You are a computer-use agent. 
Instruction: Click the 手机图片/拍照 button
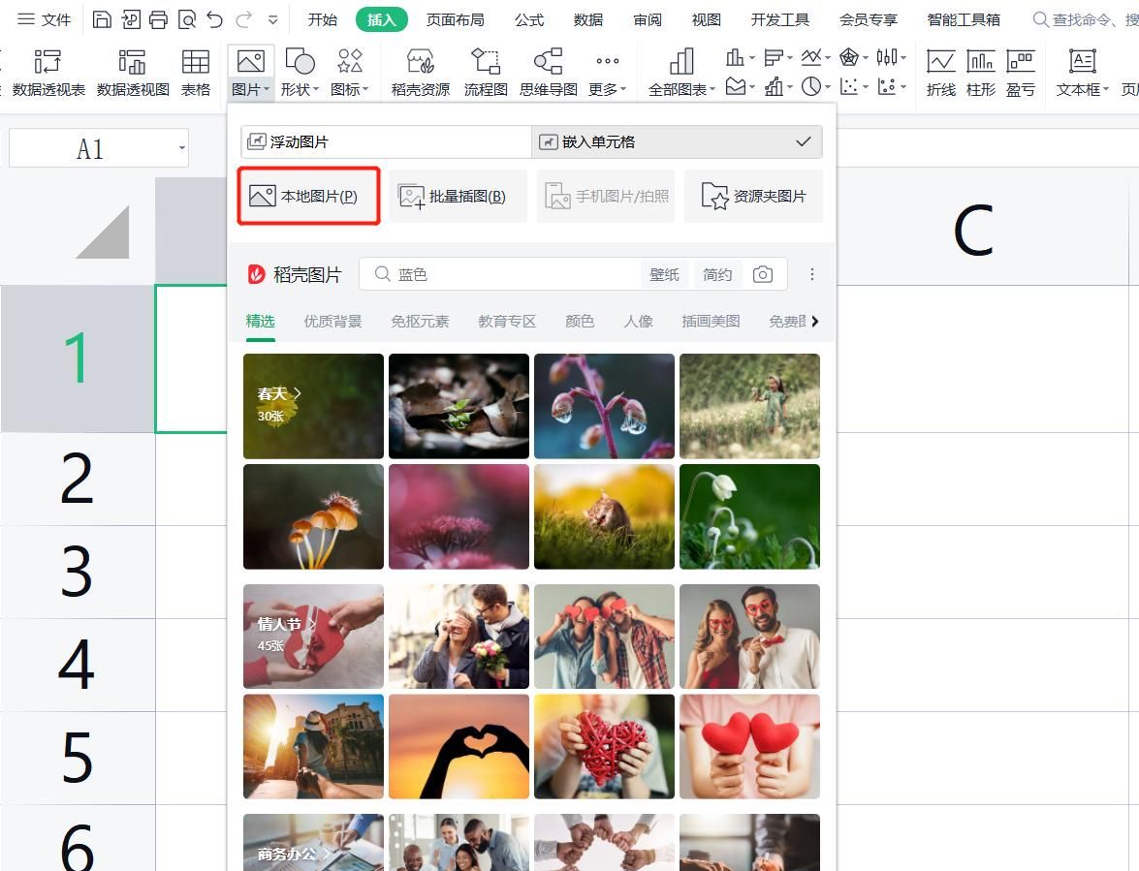[606, 196]
